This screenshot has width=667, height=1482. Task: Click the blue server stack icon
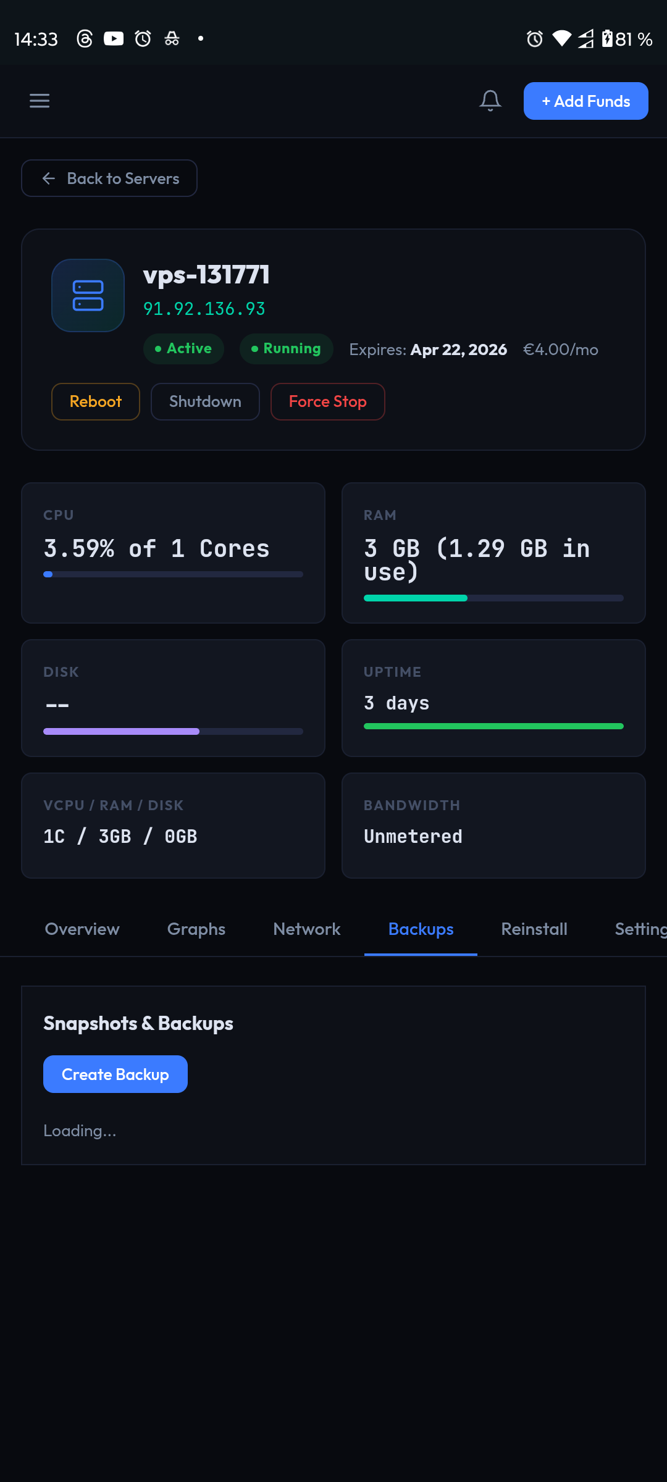88,295
